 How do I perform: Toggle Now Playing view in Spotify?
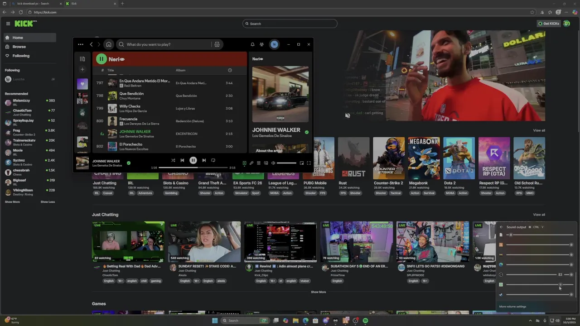click(244, 163)
